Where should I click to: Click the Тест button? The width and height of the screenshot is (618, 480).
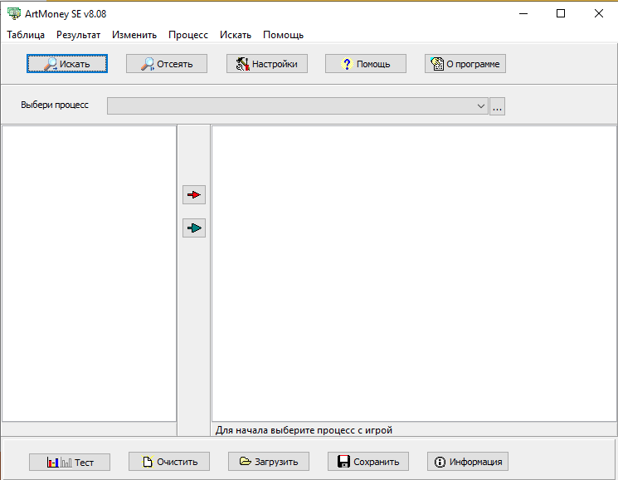click(x=70, y=462)
